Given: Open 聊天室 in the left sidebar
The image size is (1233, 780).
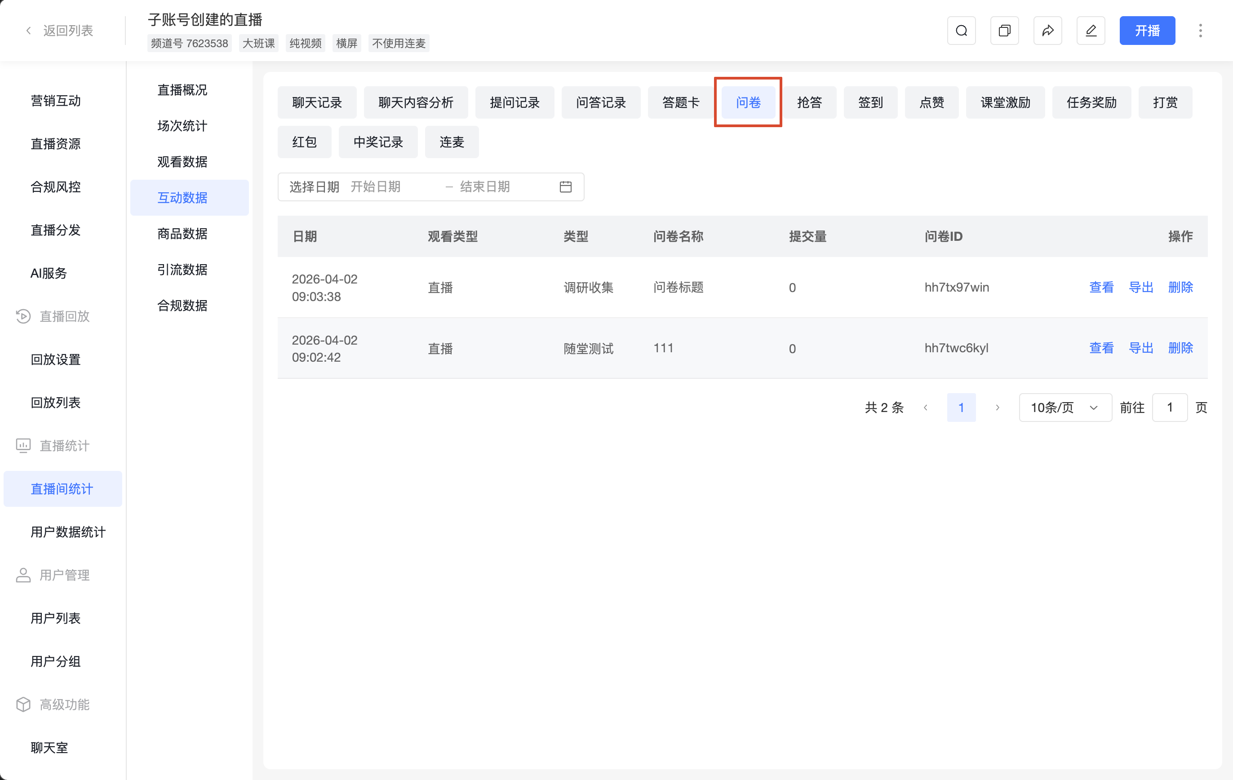Looking at the screenshot, I should pyautogui.click(x=49, y=748).
